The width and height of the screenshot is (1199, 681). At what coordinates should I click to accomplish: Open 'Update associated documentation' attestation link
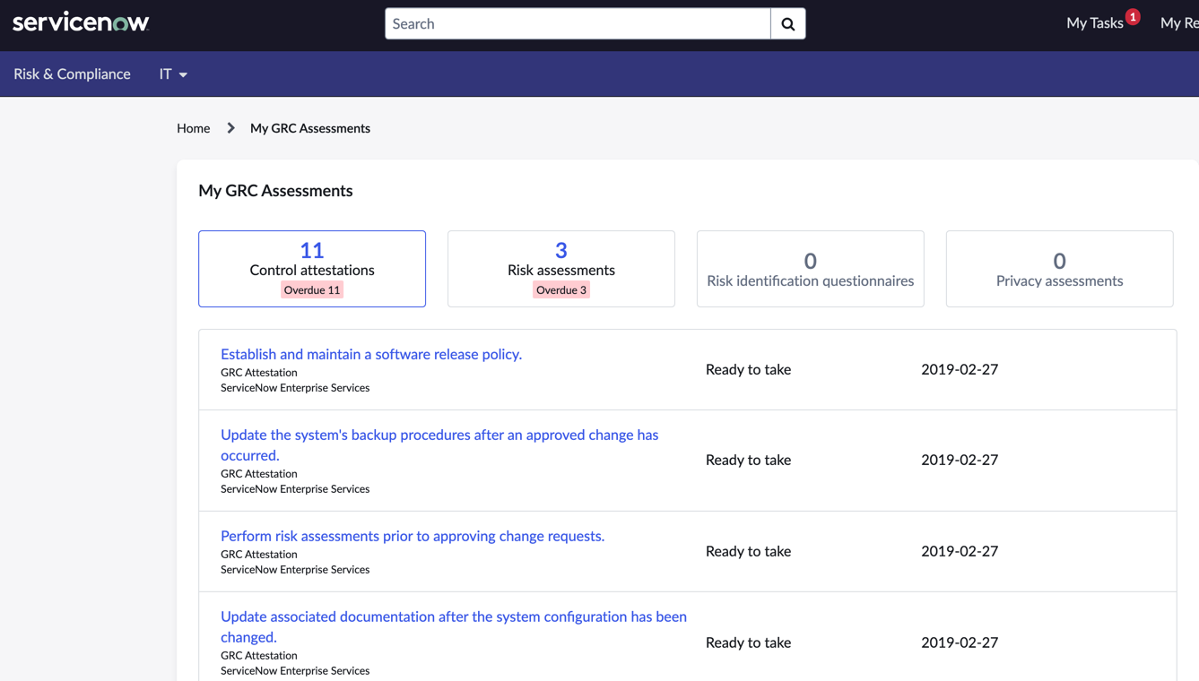click(x=454, y=626)
